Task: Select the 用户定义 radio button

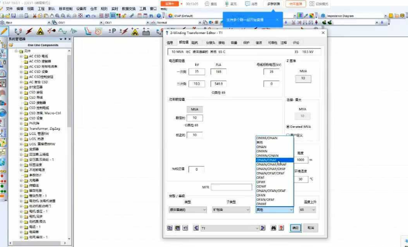Action: tap(288, 135)
